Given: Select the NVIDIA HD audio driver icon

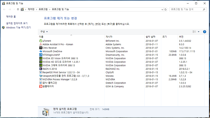Looking at the screenshot, I should (41, 62).
